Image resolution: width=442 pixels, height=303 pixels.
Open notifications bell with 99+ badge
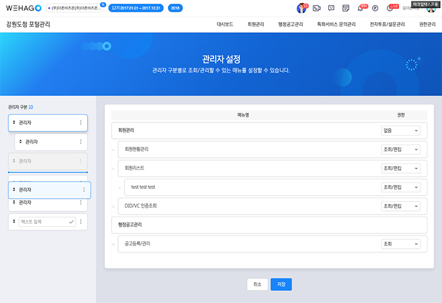pos(361,8)
